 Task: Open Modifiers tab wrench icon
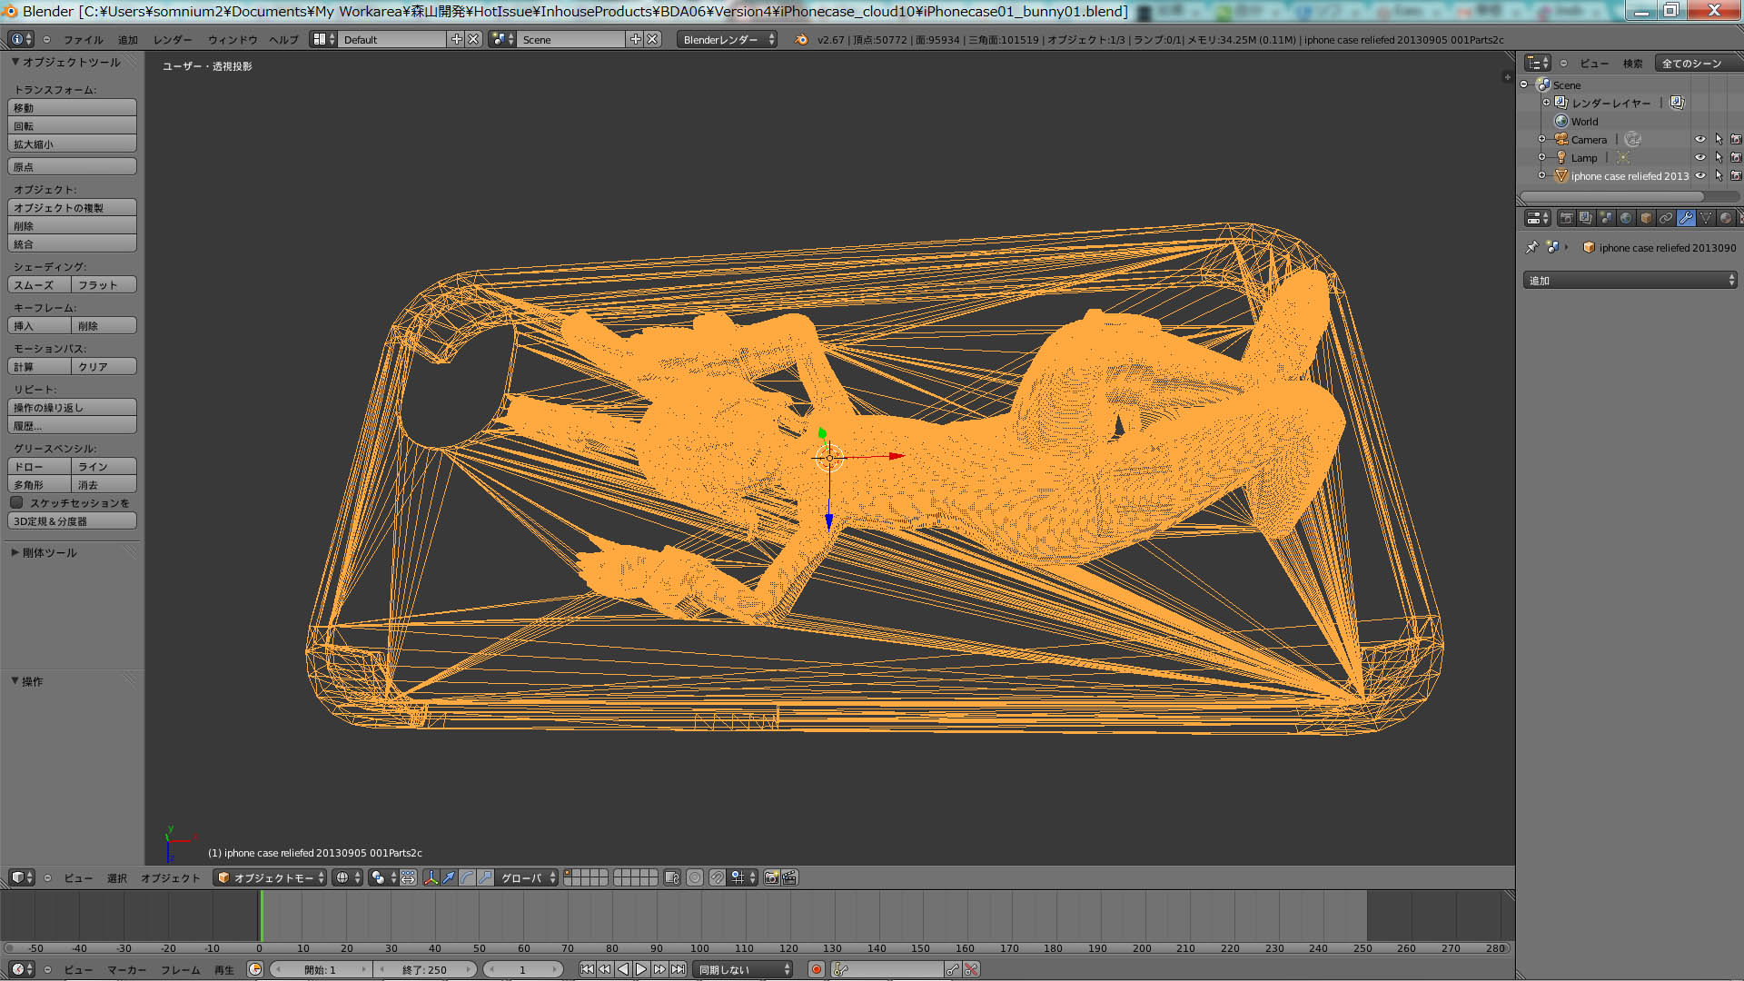1686,218
